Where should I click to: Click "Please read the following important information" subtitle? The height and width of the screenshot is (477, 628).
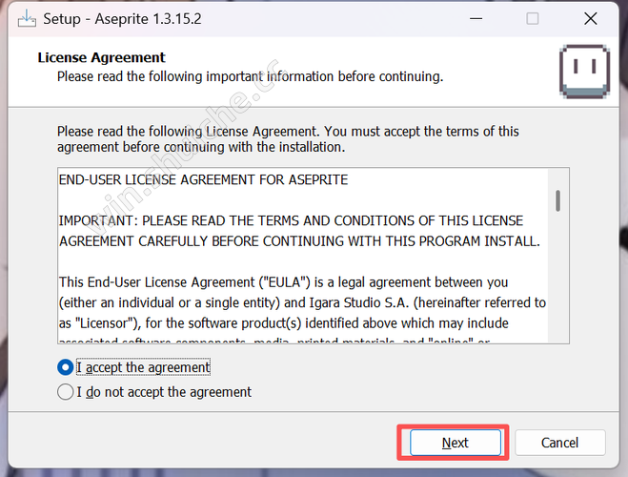coord(251,76)
